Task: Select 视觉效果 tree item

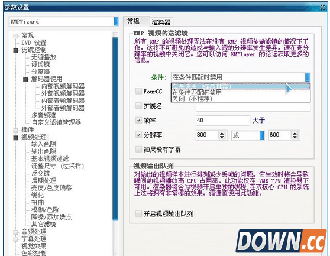Action: click(34, 246)
